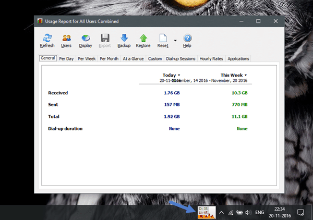Image resolution: width=313 pixels, height=220 pixels.
Task: Click the 11.1 GB weekly total value
Action: 239,117
